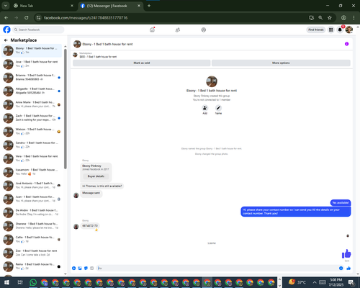Go back using the Marketplace arrow
Screen dimensions: 360x288
coord(6,40)
